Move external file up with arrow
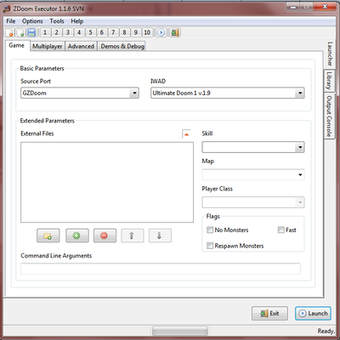The width and height of the screenshot is (340, 340). tap(132, 235)
